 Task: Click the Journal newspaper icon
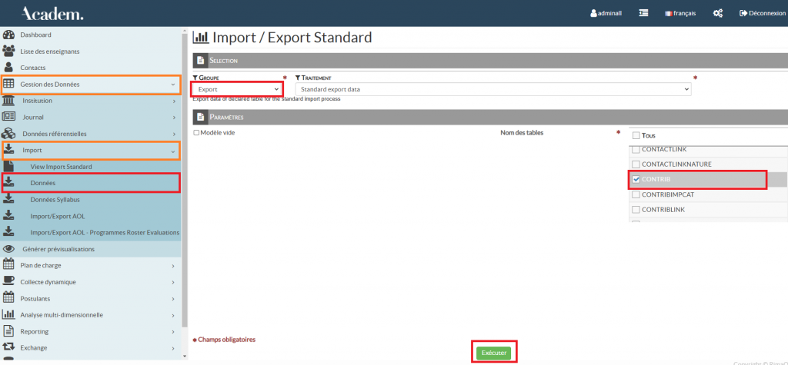point(9,117)
